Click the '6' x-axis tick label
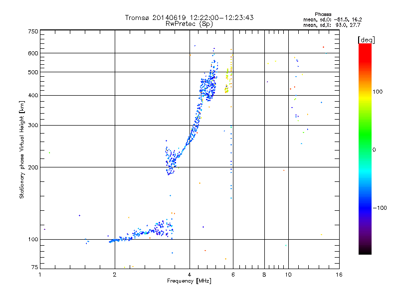 coord(233,275)
